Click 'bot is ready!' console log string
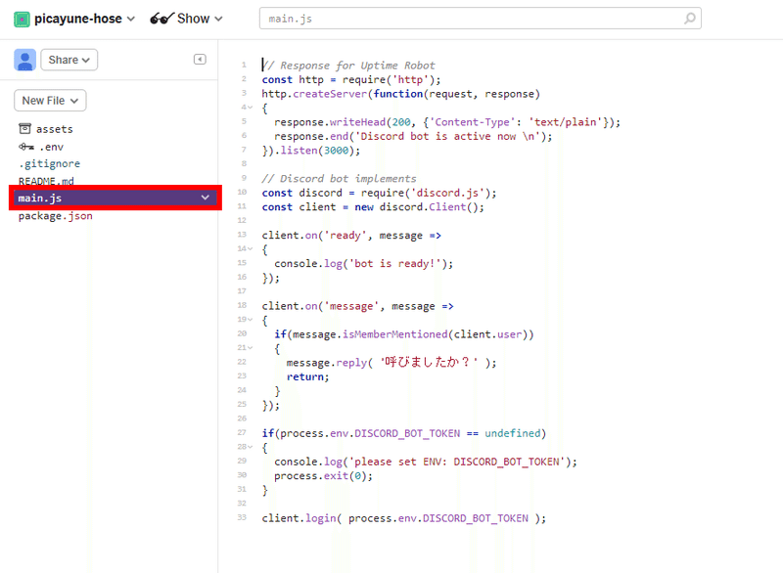 pos(395,264)
